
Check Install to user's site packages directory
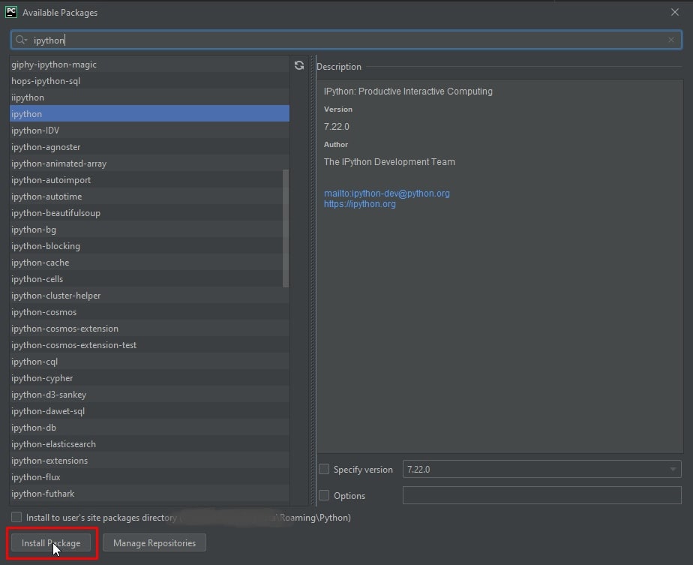coord(16,517)
